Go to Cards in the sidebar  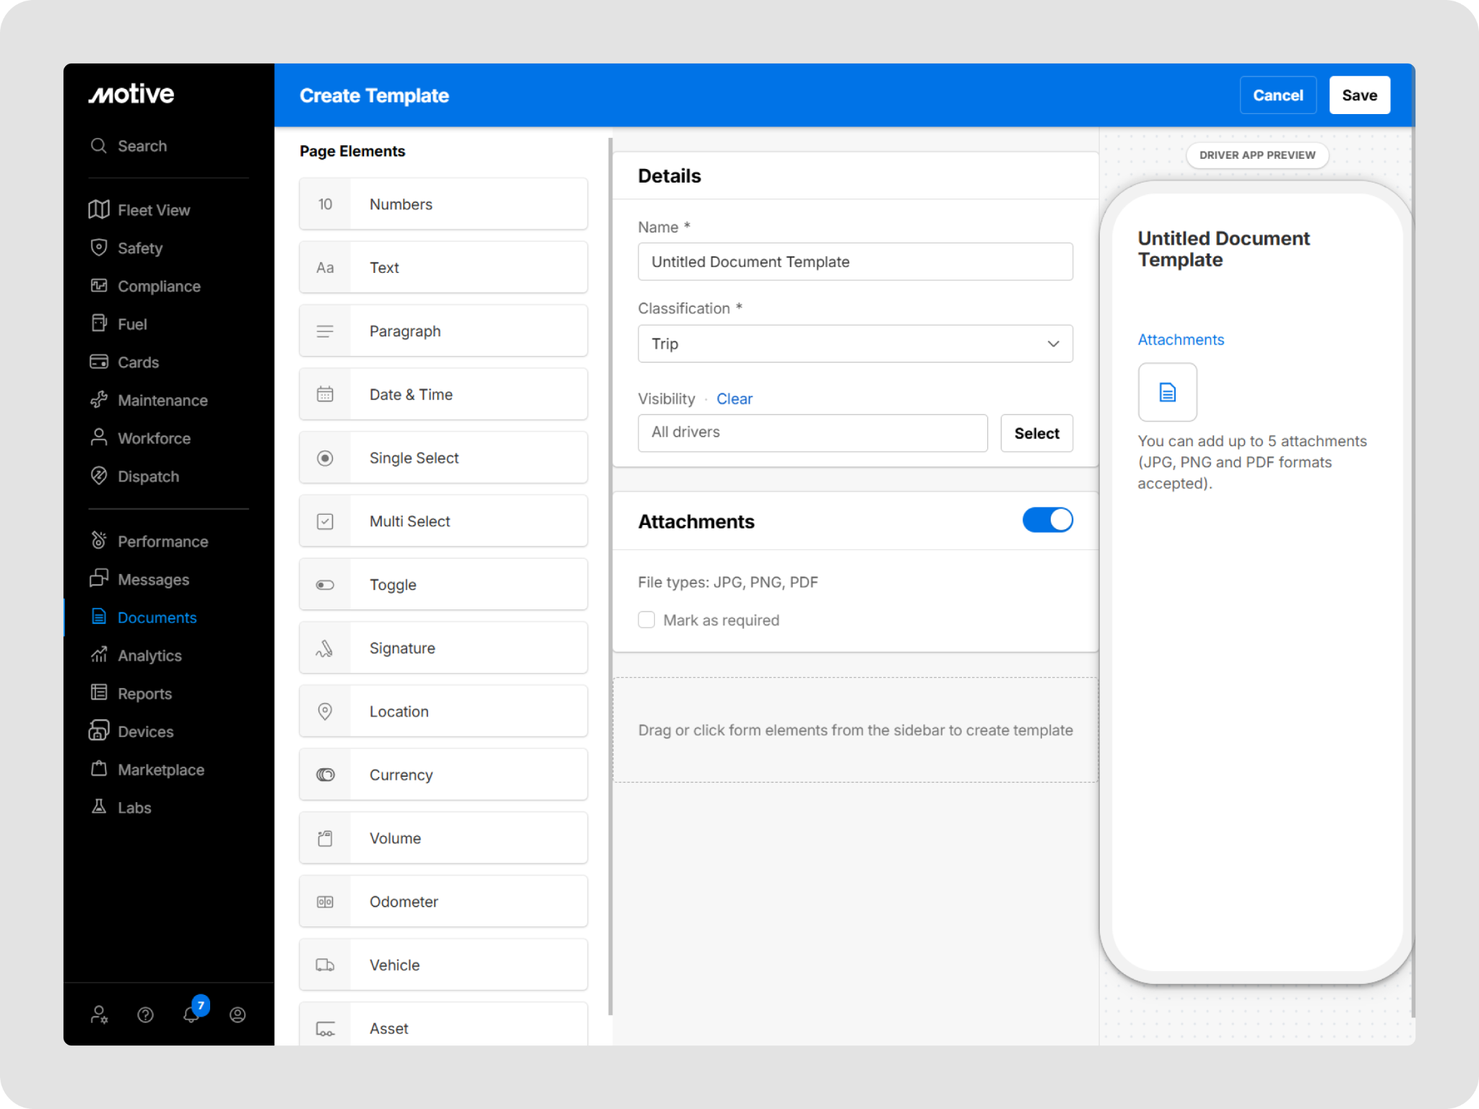(x=138, y=362)
